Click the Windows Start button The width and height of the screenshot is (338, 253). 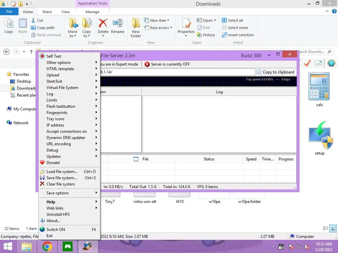pyautogui.click(x=8, y=246)
